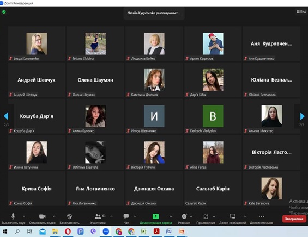
Task: Click the red End meeting button
Action: (294, 219)
